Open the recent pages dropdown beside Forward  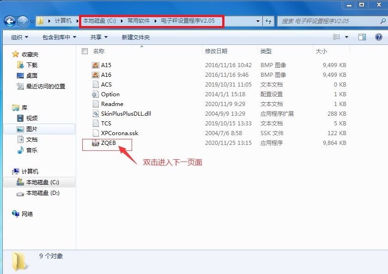pos(32,22)
